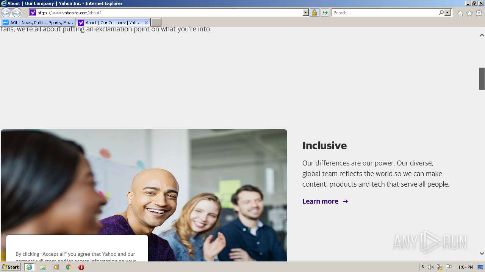Click the Show desktop button
The width and height of the screenshot is (485, 272).
[481, 267]
